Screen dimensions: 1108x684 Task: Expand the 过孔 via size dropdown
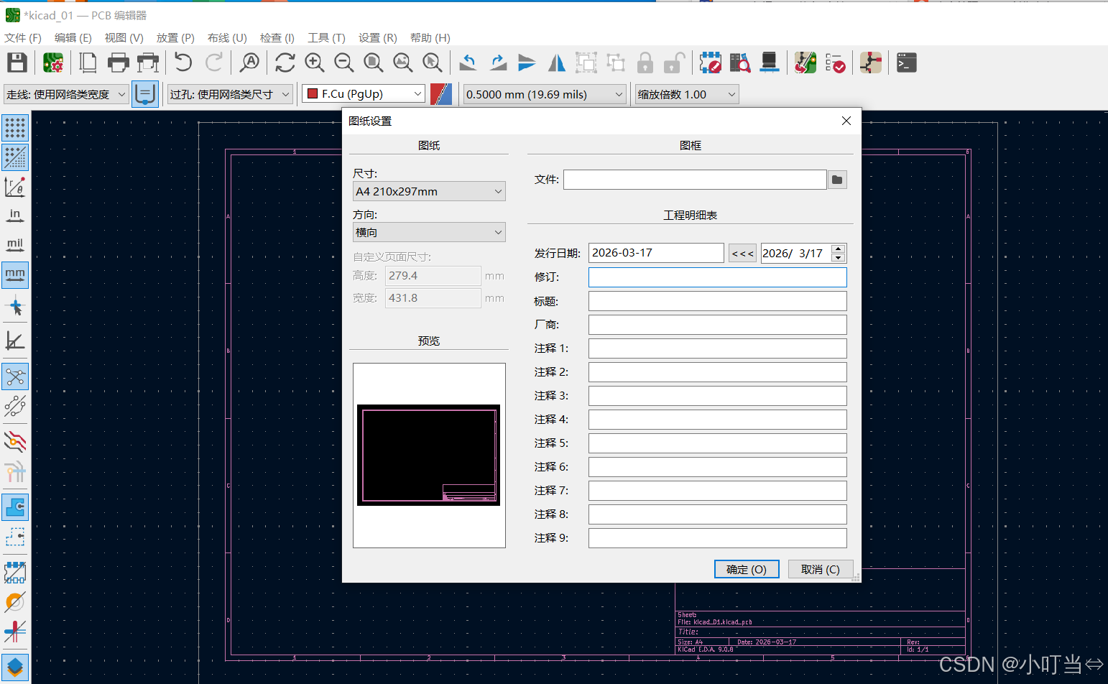230,94
